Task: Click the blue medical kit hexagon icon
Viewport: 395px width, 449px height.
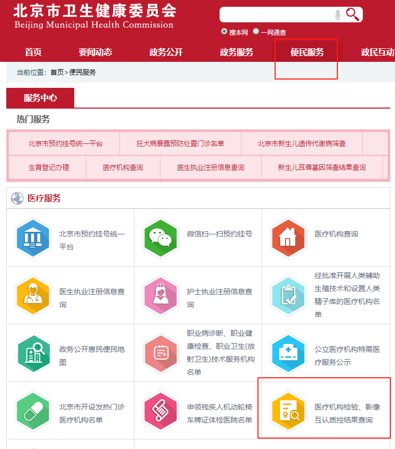Action: [288, 353]
